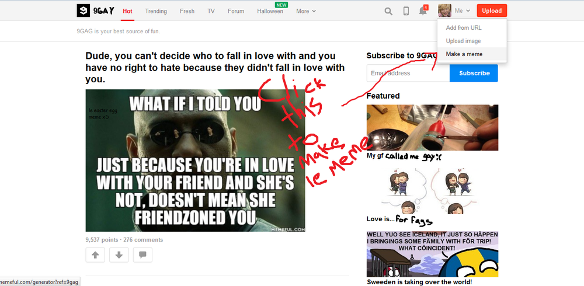
Task: Open 'Sweeden is taking over the world!' link
Action: pos(419,282)
